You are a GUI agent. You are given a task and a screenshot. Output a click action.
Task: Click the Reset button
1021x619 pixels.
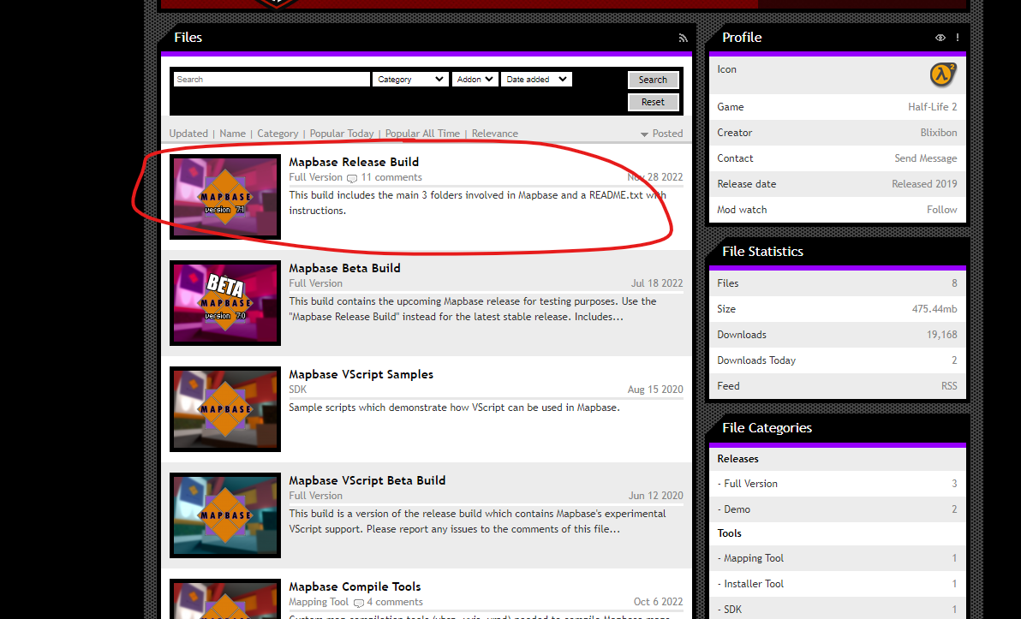653,102
